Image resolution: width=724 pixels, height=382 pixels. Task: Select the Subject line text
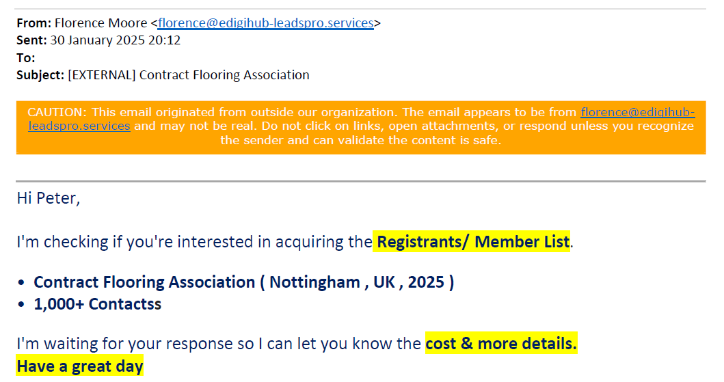coord(163,74)
